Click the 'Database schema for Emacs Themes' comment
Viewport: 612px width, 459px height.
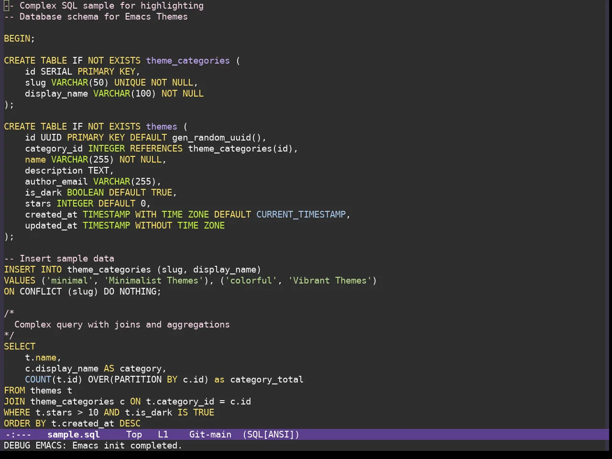(96, 17)
